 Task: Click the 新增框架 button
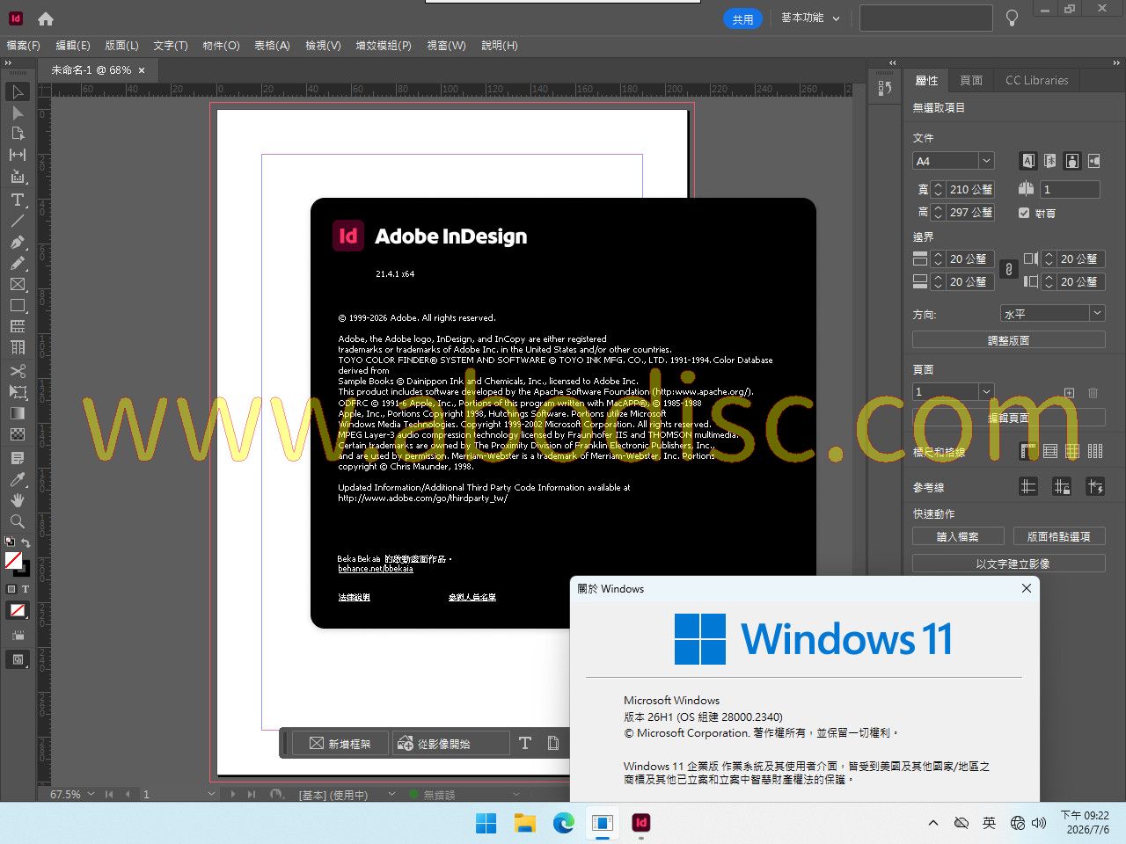340,744
